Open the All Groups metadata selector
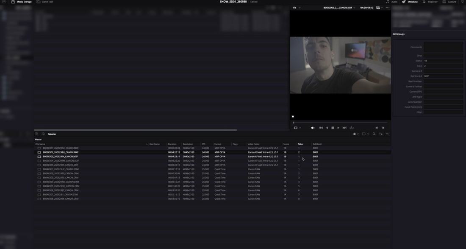Image resolution: width=466 pixels, height=249 pixels. pyautogui.click(x=399, y=34)
